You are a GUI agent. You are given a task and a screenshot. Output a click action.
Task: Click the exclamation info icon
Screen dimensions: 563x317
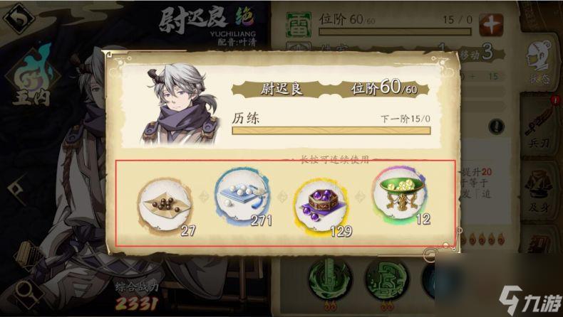497,126
